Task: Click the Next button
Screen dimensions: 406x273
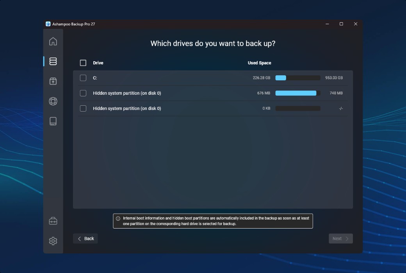Action: point(340,238)
